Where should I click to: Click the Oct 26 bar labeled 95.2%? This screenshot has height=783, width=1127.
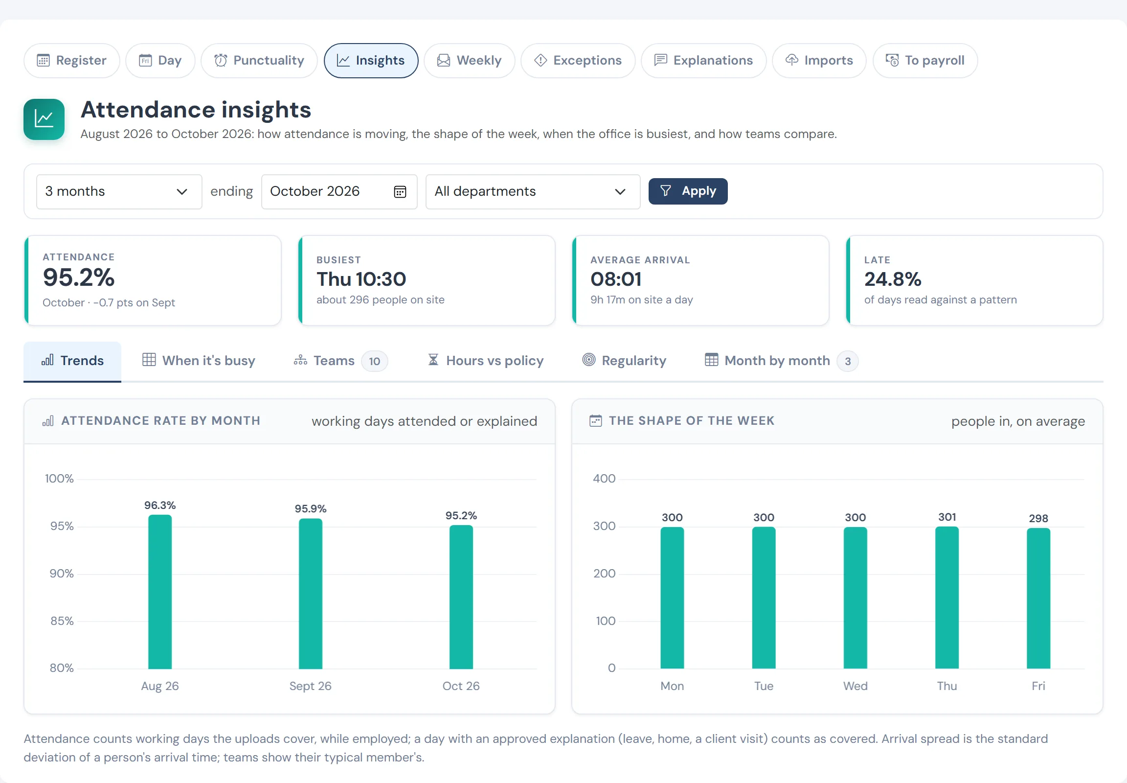tap(461, 597)
